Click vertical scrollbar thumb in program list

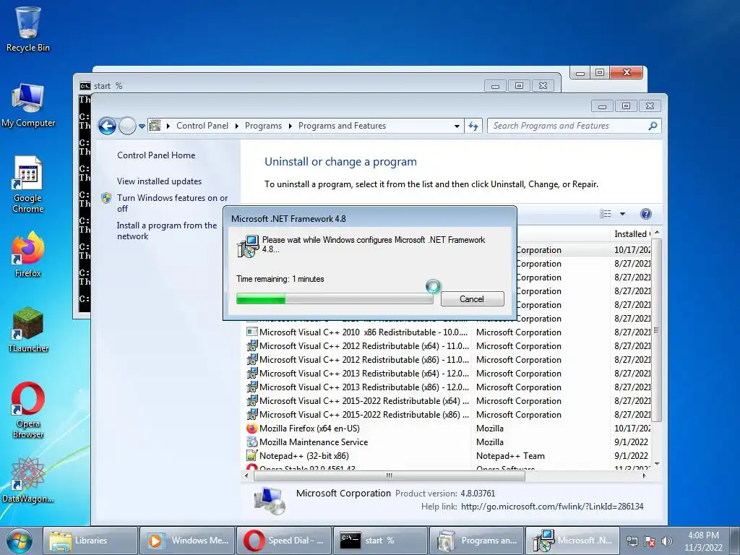pyautogui.click(x=656, y=330)
